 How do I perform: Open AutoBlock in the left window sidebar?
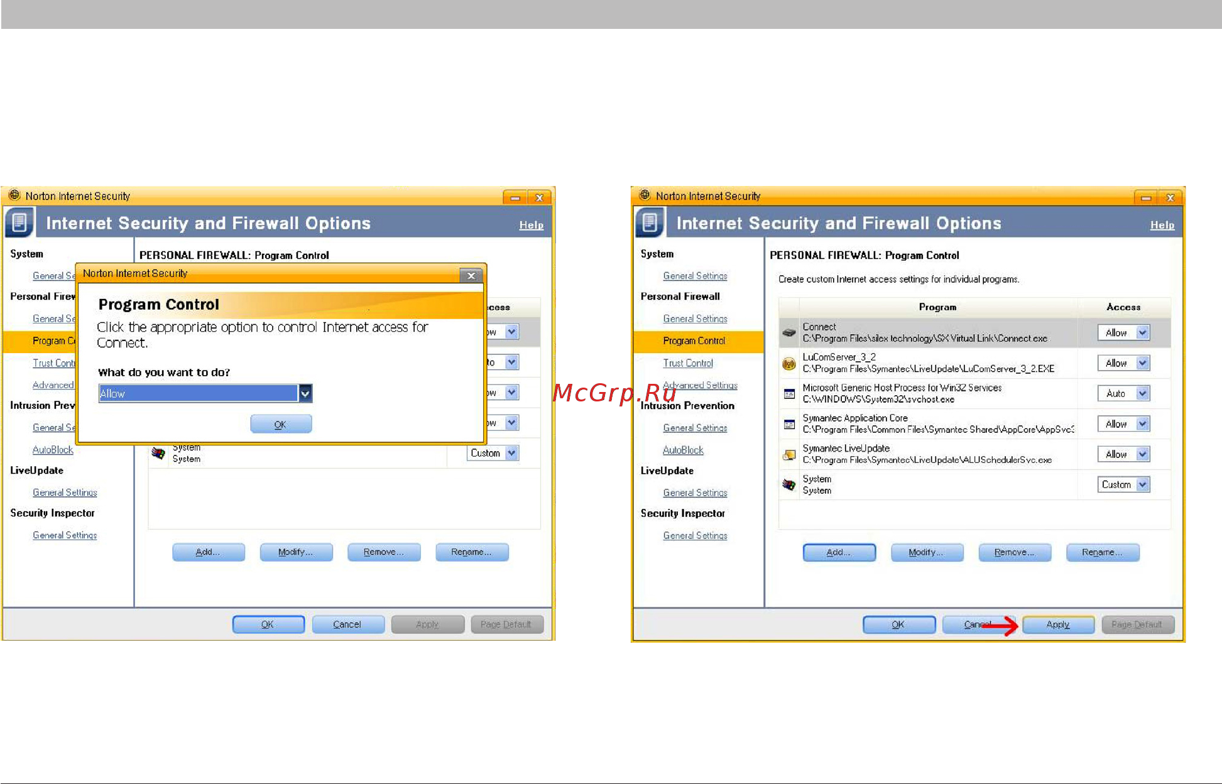coord(53,450)
